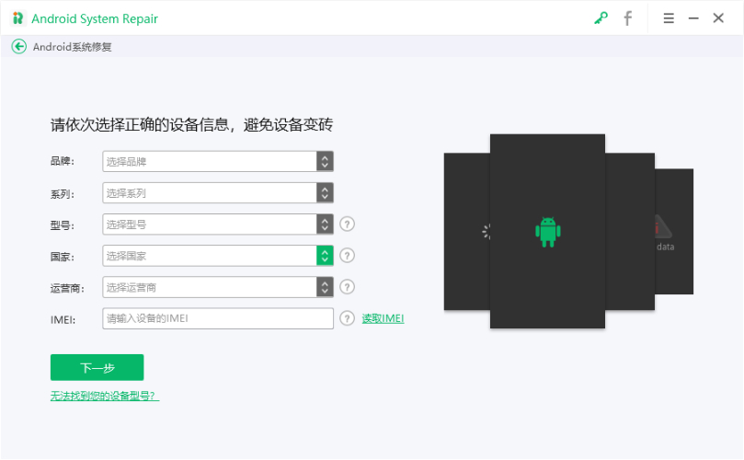Screen dimensions: 744x460
Task: Click the 读取IMEI link
Action: tap(383, 318)
